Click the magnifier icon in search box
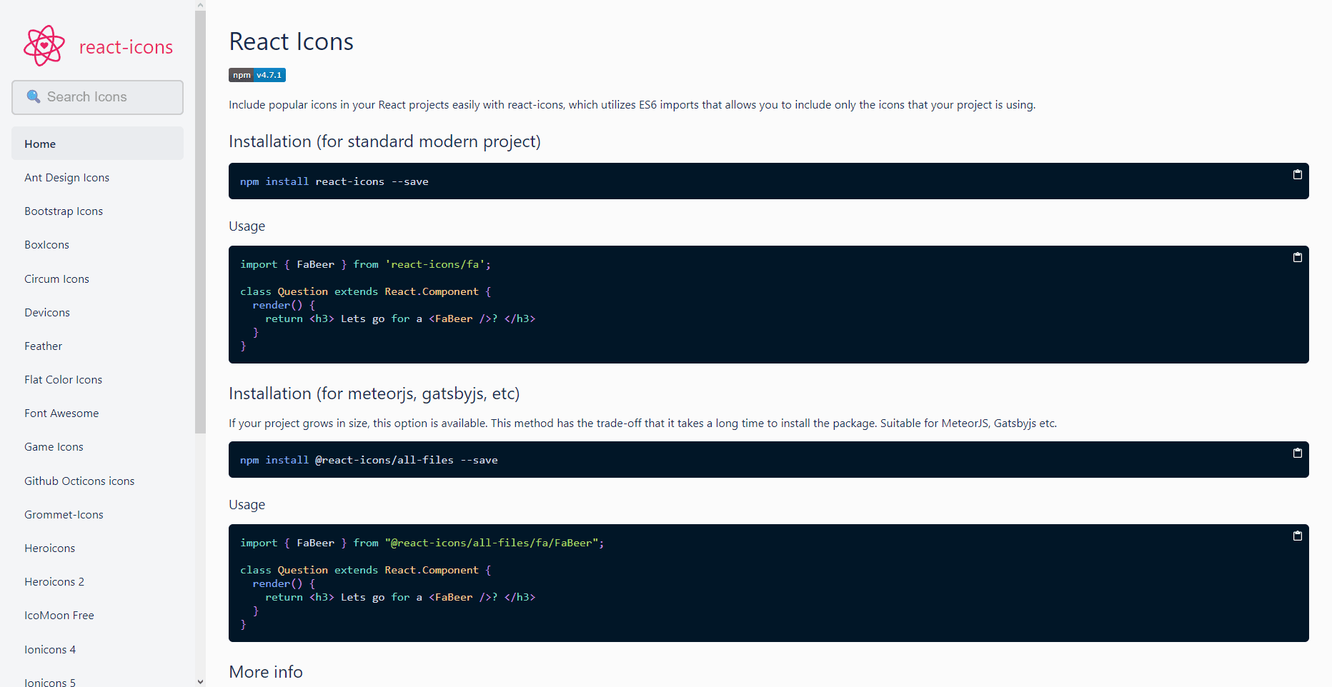Screen dimensions: 1332x687 tap(33, 96)
